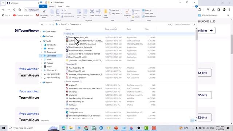Click the Move to ribbon icon

tap(79, 14)
